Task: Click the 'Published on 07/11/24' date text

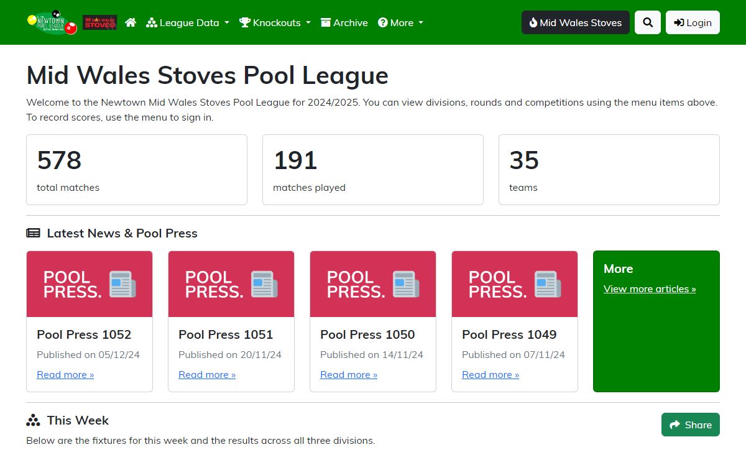Action: (513, 354)
